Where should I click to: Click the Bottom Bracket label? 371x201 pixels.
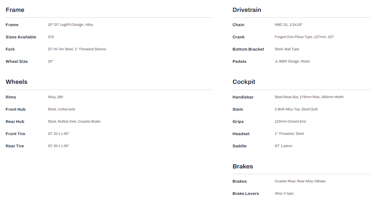(x=248, y=49)
